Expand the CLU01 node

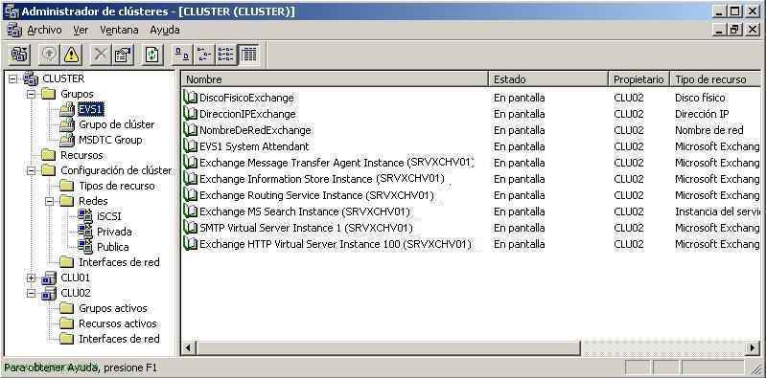32,278
